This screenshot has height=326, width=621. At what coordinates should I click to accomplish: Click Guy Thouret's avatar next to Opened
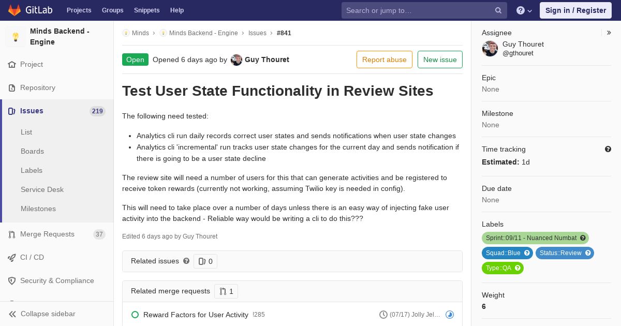[236, 60]
